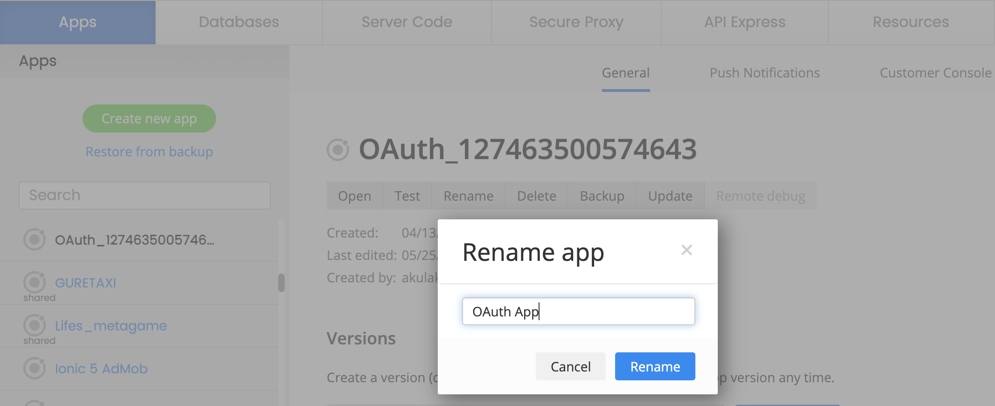Click the apps list scrollbar thumb

point(281,282)
